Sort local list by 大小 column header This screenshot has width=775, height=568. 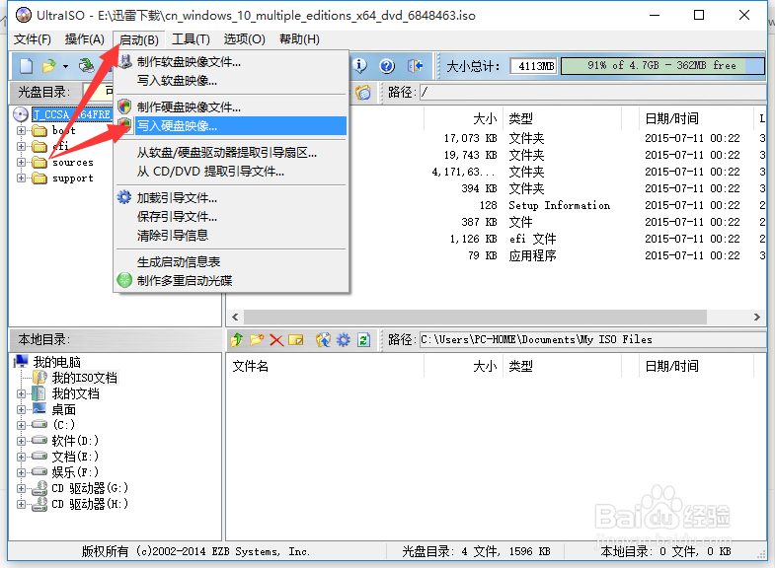click(463, 366)
